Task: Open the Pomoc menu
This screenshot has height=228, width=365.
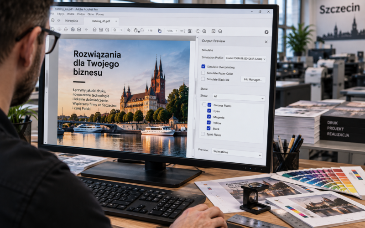Action: [x=100, y=14]
